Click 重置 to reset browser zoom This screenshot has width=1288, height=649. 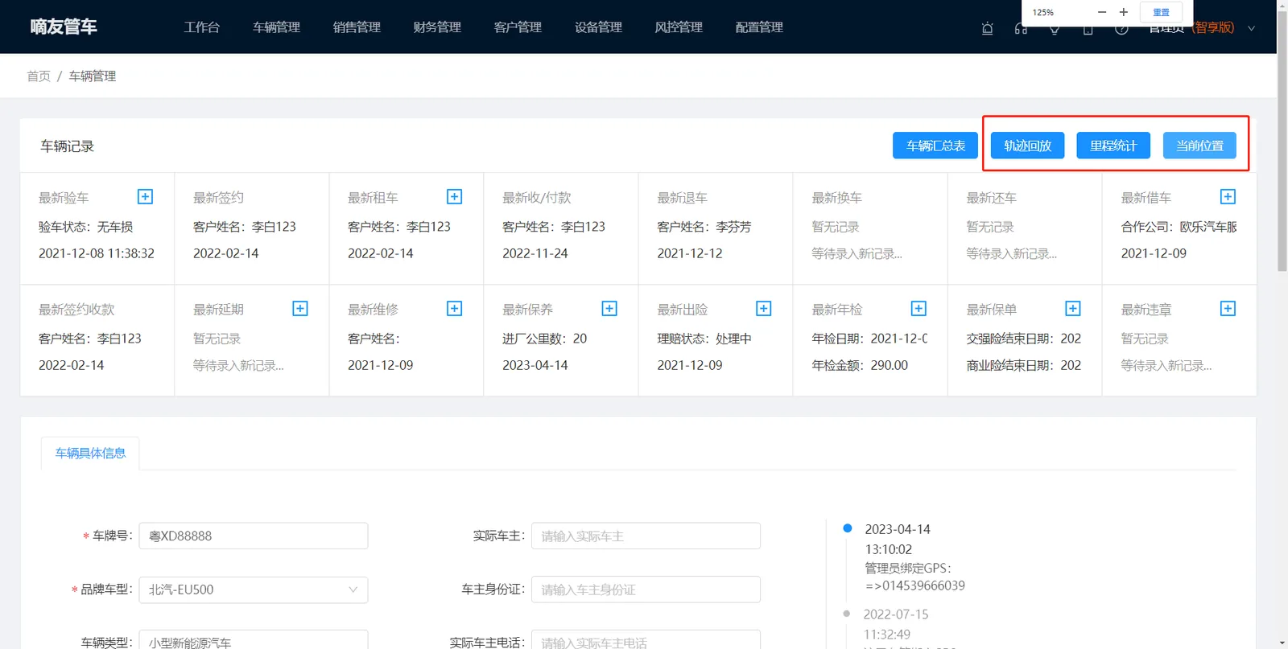1161,12
